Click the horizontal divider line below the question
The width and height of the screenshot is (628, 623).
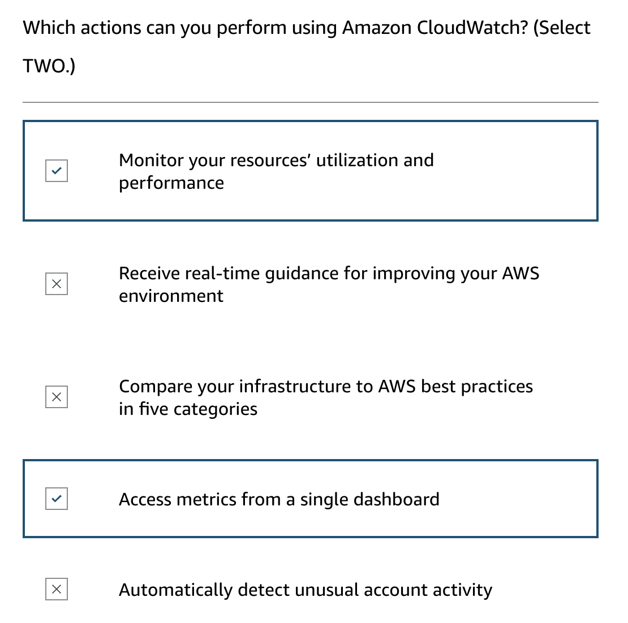pos(310,102)
